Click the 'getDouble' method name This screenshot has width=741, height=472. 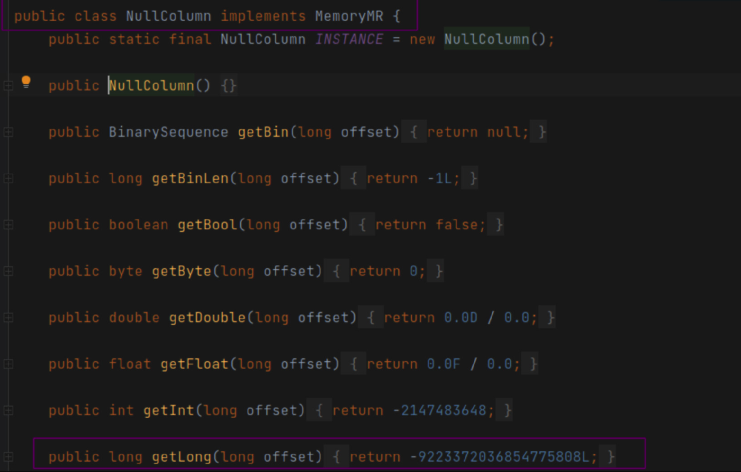(x=208, y=318)
